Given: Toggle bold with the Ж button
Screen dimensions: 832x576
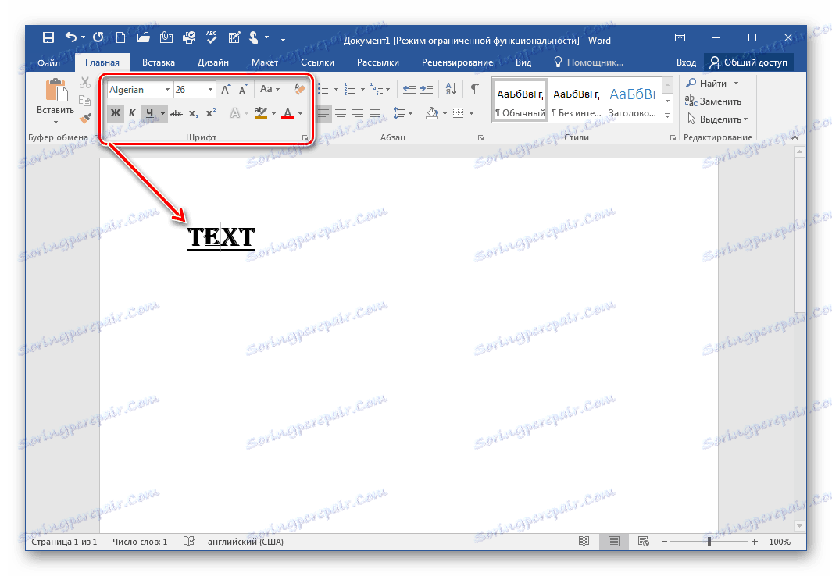Looking at the screenshot, I should pos(115,112).
